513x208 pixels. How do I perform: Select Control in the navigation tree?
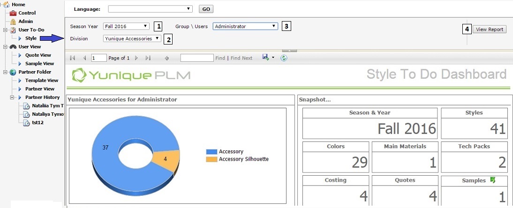(x=27, y=13)
